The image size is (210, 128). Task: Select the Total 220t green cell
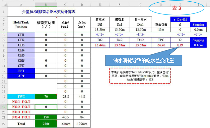(x=46, y=124)
